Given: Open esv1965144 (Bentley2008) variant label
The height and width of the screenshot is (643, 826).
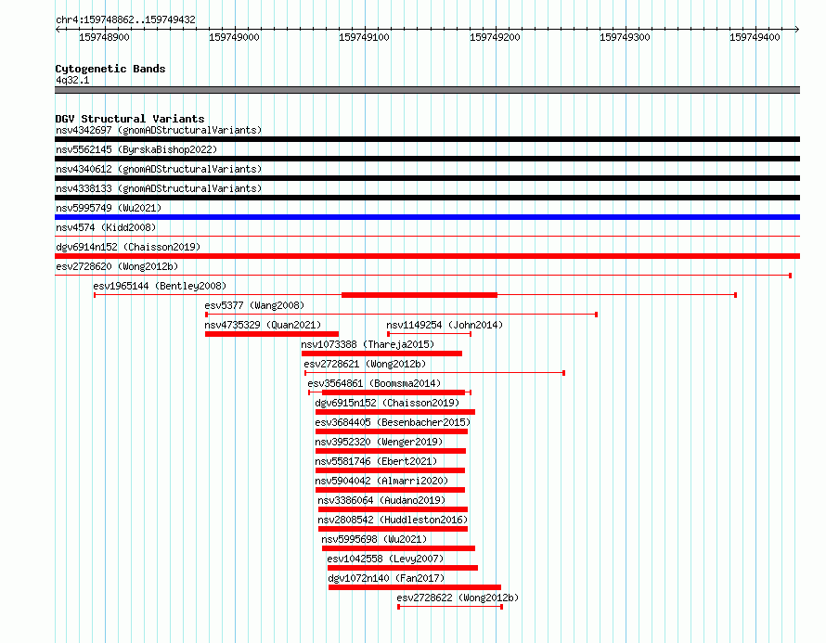Looking at the screenshot, I should click(160, 286).
